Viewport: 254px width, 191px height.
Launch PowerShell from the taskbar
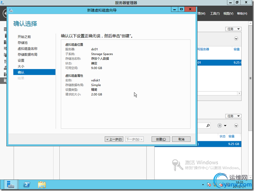[x=26, y=185]
